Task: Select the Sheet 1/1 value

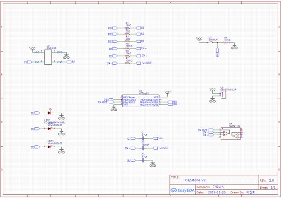Action: 273,187
